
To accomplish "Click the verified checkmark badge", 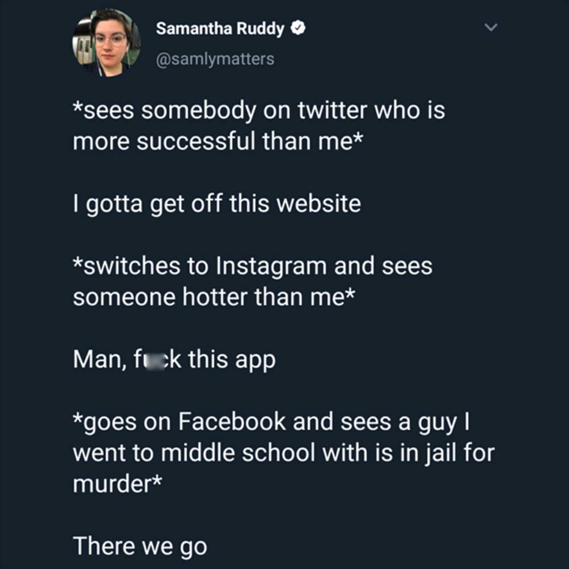I will (298, 28).
